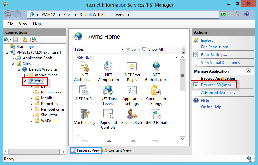Collapse the Manage Application section
This screenshot has height=165, width=258.
(248, 71)
